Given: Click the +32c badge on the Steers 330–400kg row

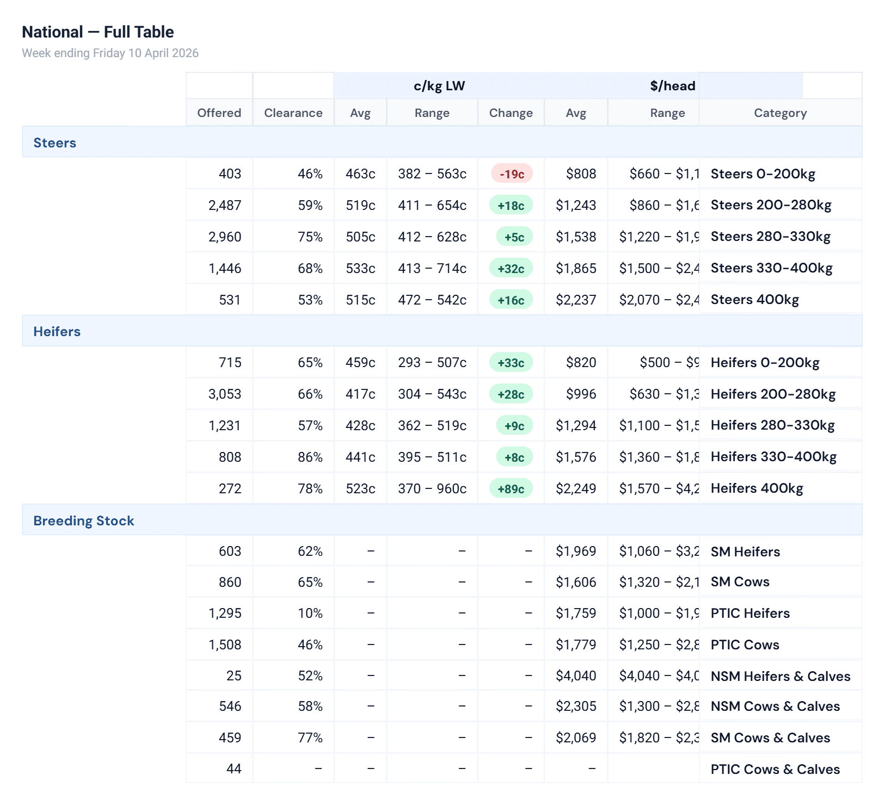Looking at the screenshot, I should (510, 268).
